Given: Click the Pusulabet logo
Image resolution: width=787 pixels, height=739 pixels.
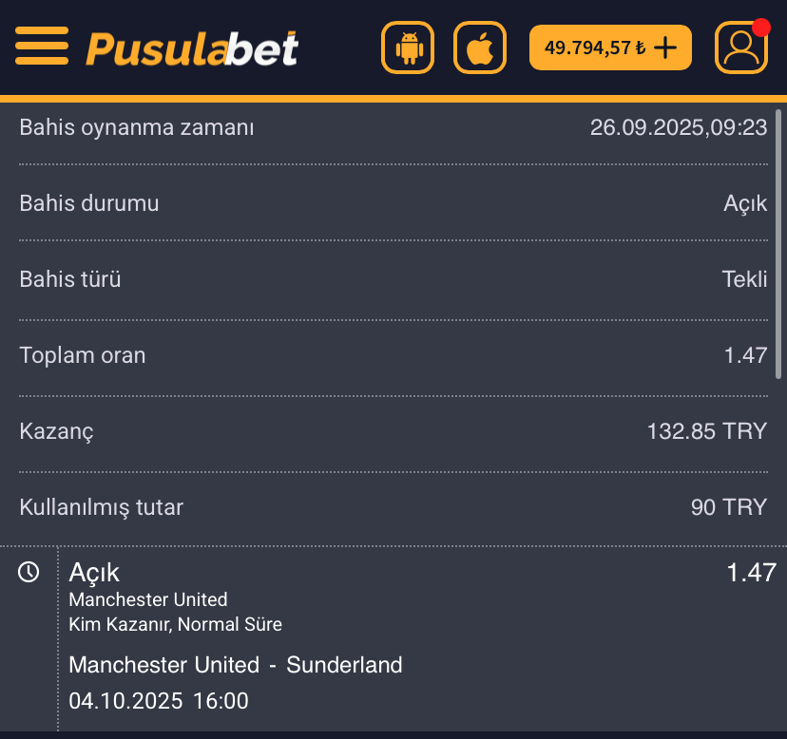Looking at the screenshot, I should pos(192,47).
